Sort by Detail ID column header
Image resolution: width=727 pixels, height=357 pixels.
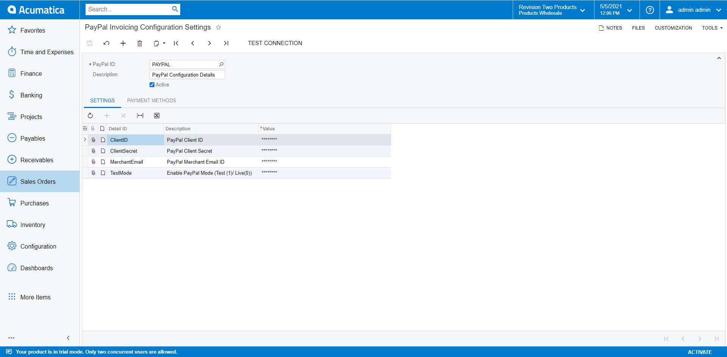[135, 129]
